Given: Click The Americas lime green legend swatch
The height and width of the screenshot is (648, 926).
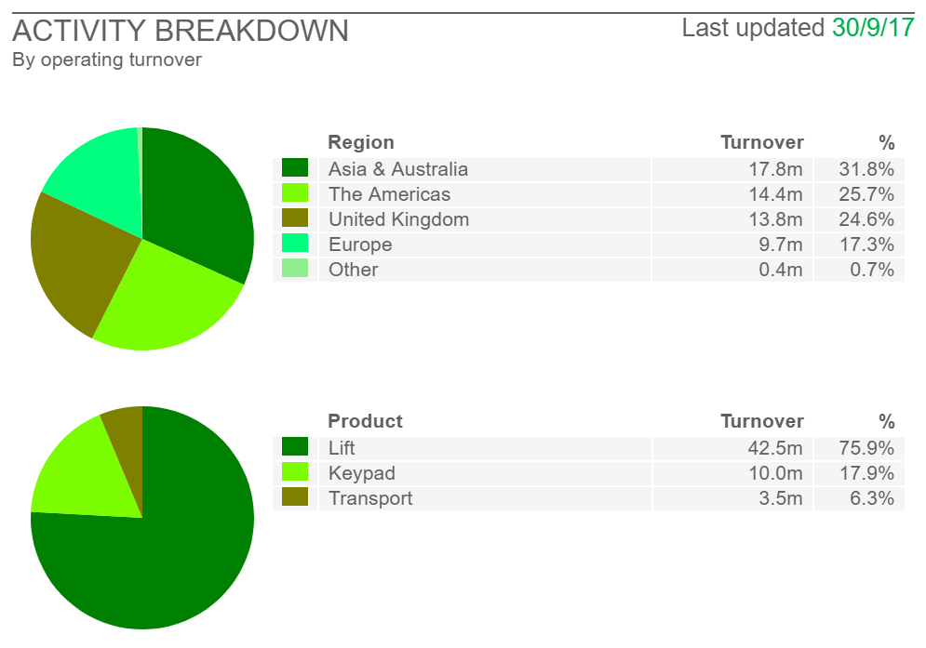Looking at the screenshot, I should [x=295, y=193].
